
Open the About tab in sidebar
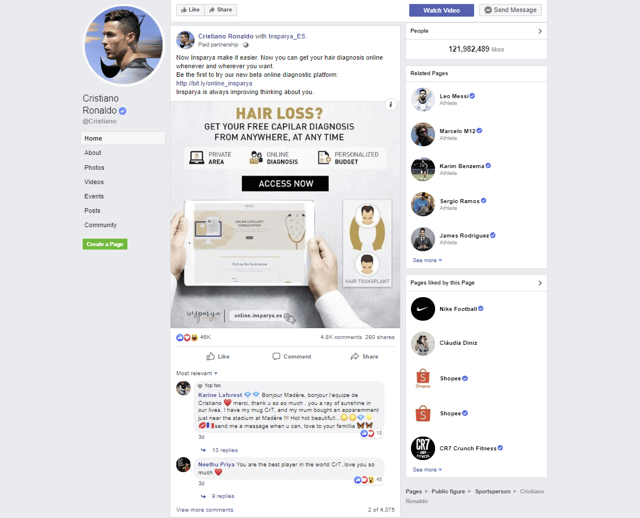point(92,153)
